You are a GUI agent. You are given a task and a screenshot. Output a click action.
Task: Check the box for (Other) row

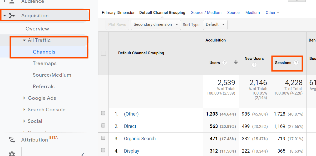(103, 113)
